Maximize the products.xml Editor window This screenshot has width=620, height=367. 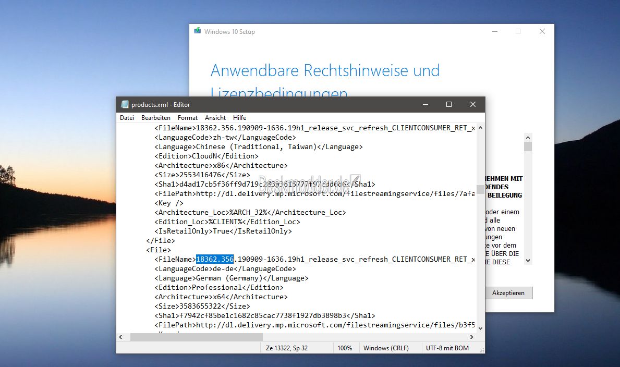click(449, 104)
